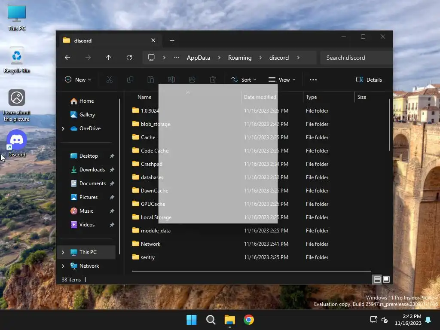The image size is (440, 330).
Task: Click the Cut scissors icon in toolbar
Action: [110, 79]
